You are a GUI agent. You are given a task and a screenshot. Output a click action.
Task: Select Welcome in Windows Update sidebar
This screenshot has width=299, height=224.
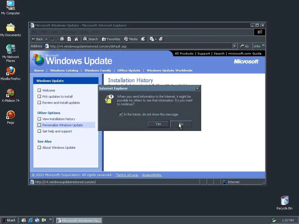click(49, 90)
